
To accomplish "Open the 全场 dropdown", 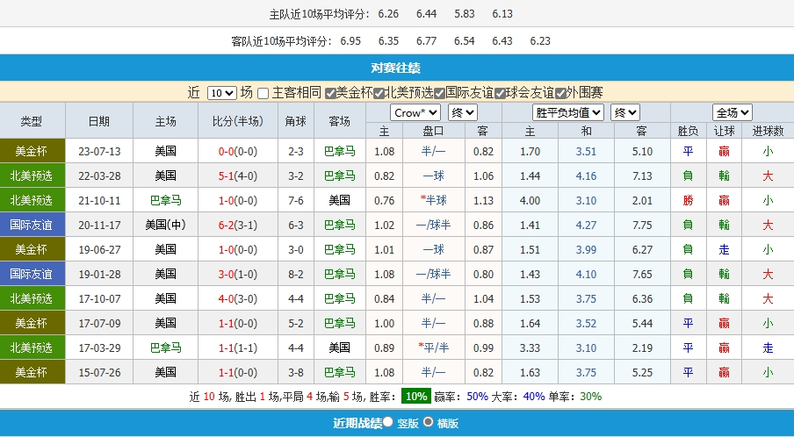I will 733,112.
